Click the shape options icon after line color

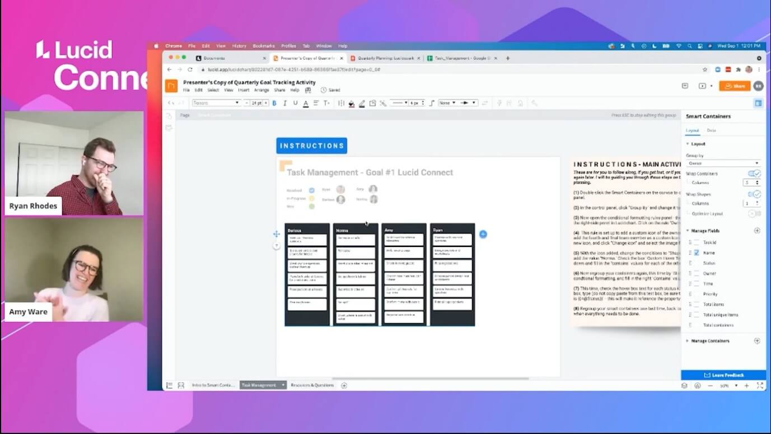[373, 103]
